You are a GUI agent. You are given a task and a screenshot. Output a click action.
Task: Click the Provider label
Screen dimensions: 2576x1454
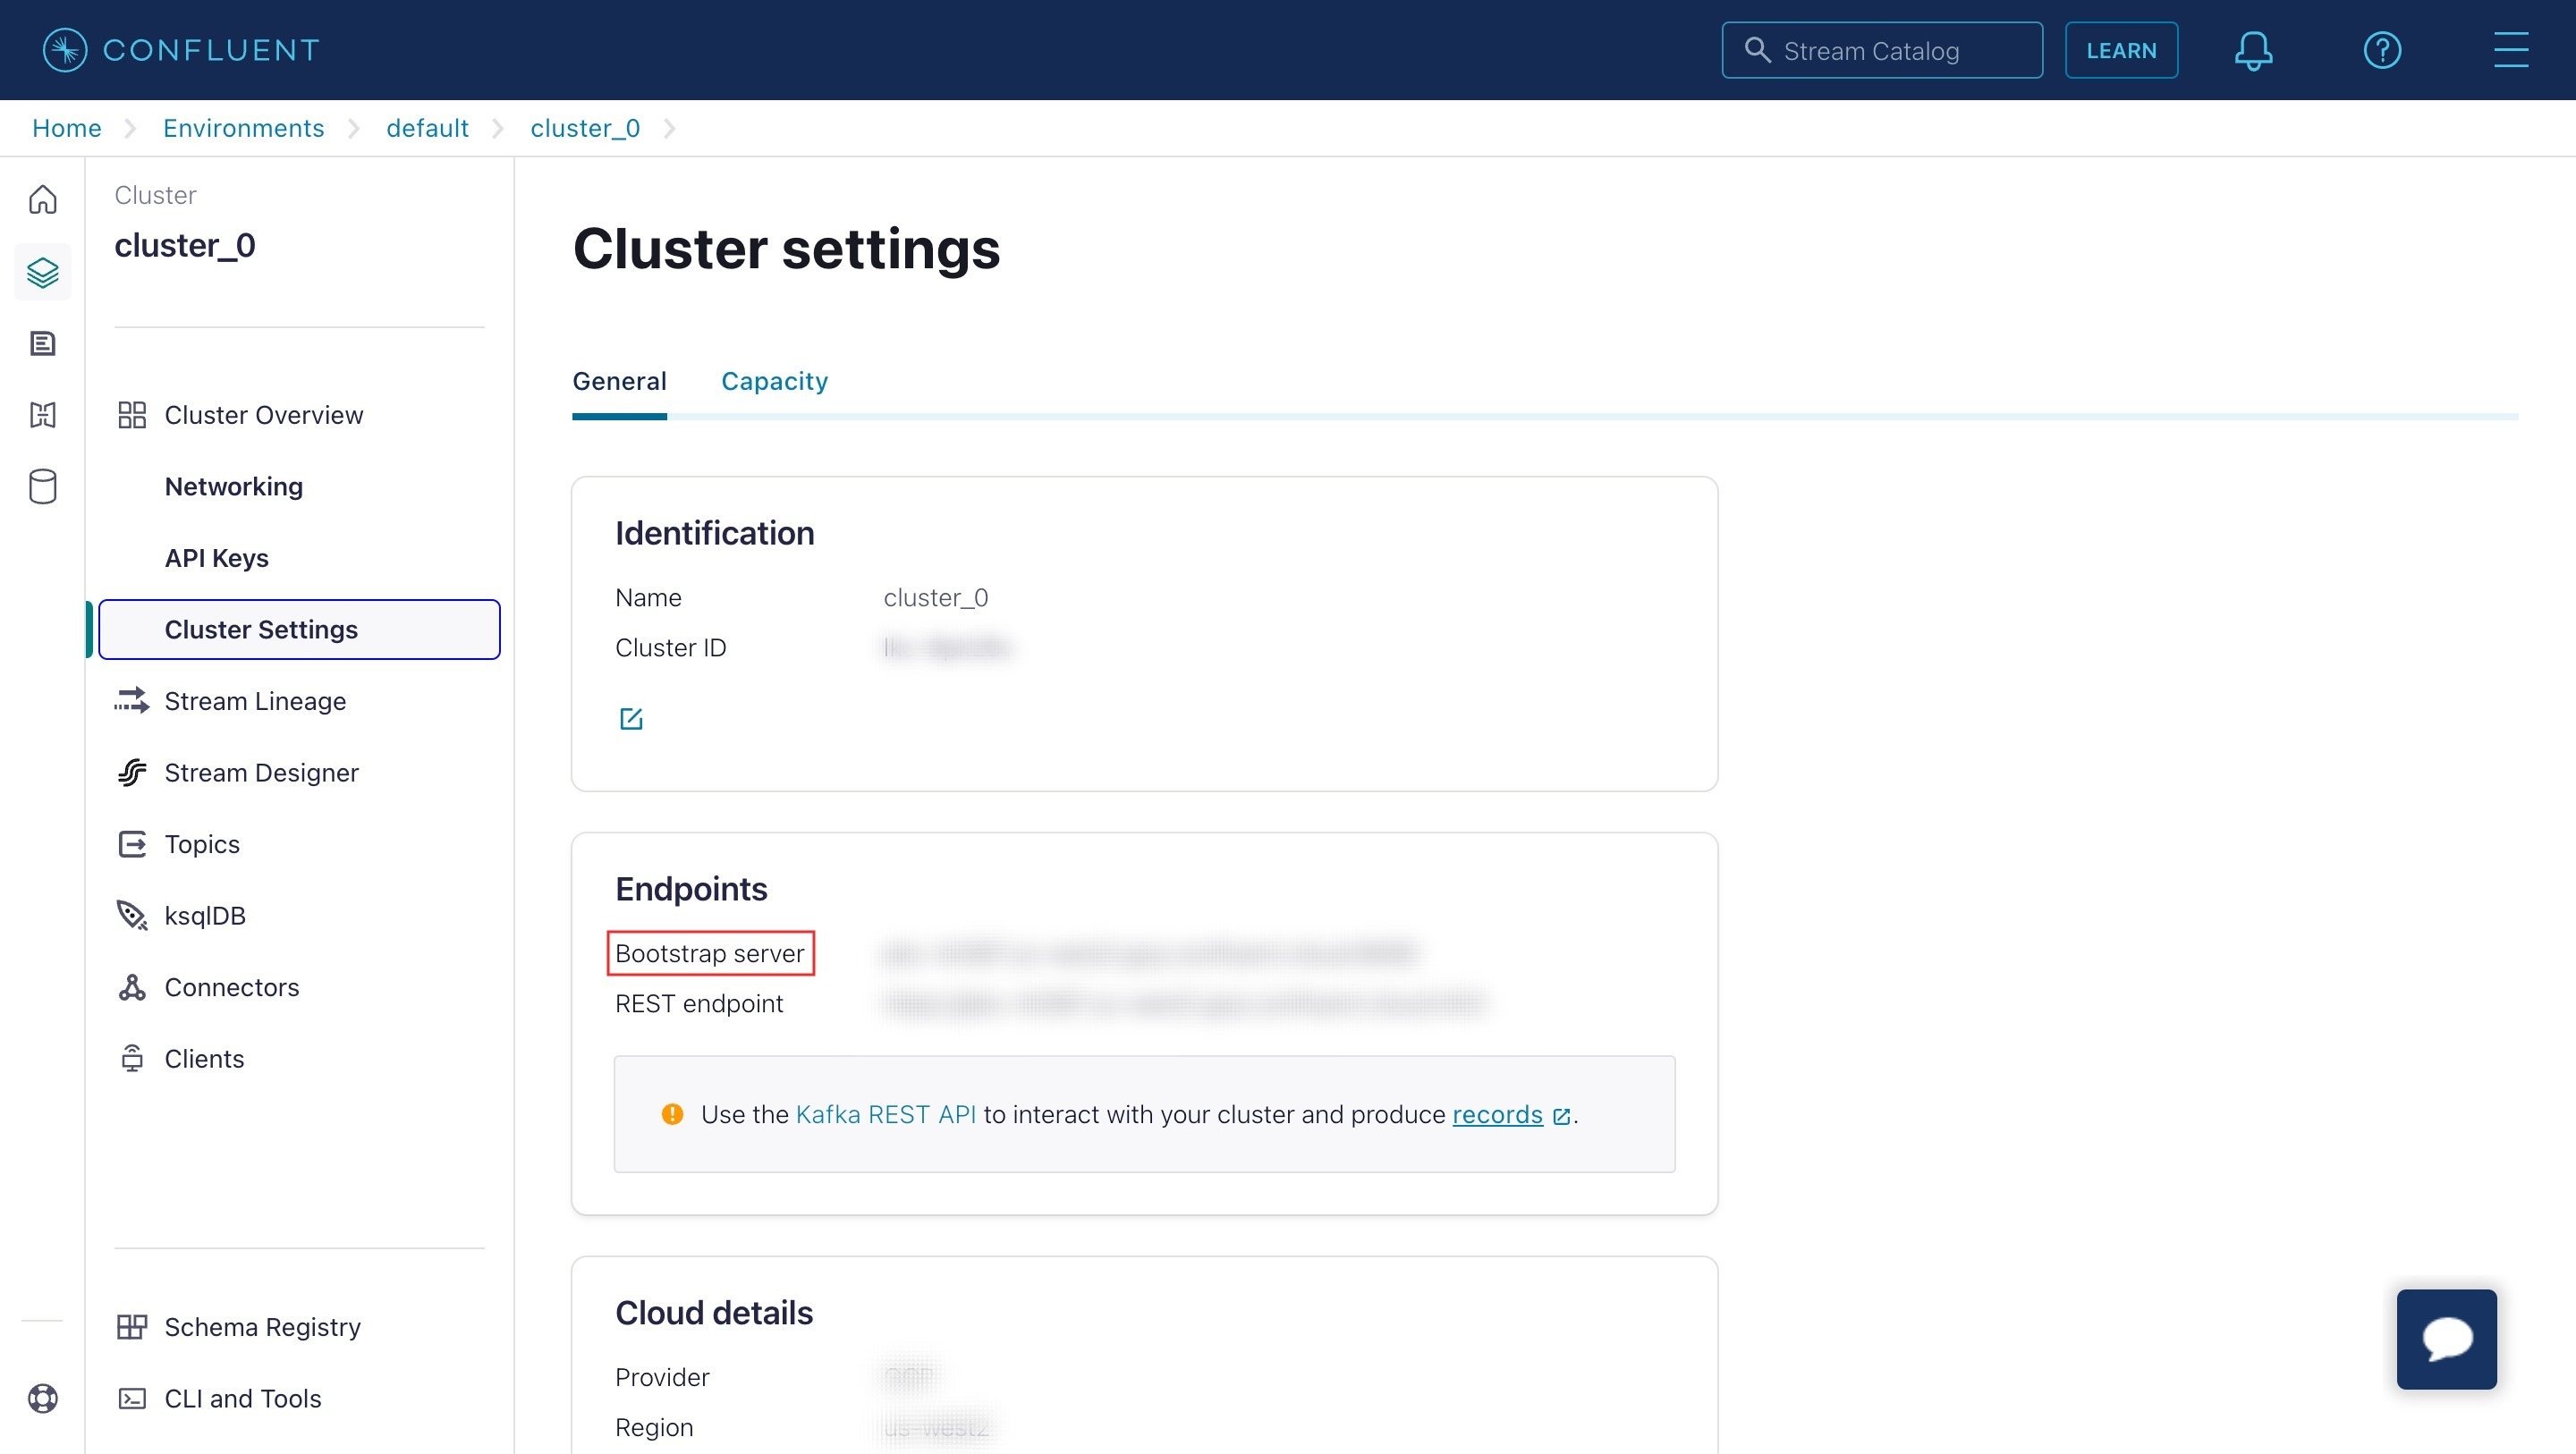point(662,1377)
